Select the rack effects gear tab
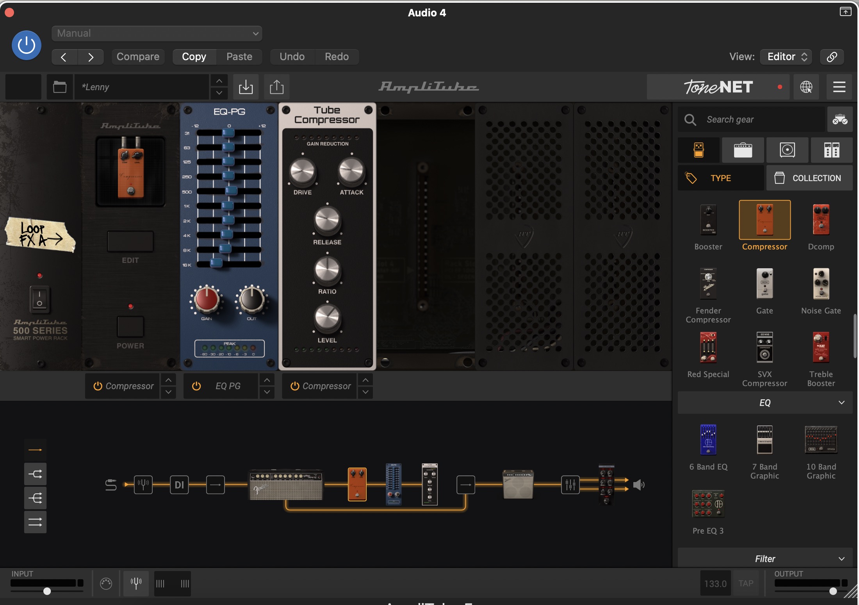This screenshot has width=859, height=605. point(832,150)
